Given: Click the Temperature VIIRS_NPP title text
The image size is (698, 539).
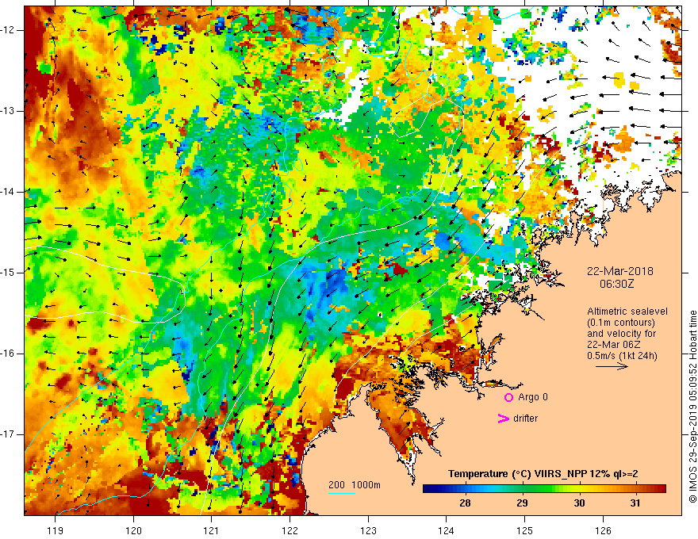Looking at the screenshot, I should (x=543, y=474).
